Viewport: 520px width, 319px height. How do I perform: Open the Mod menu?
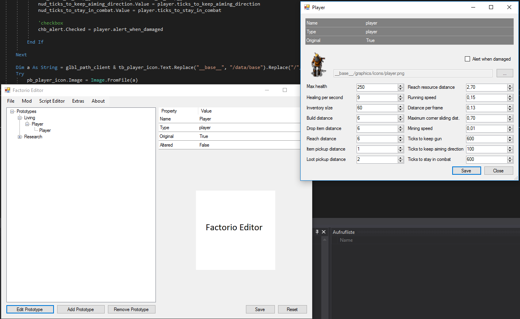coord(27,101)
